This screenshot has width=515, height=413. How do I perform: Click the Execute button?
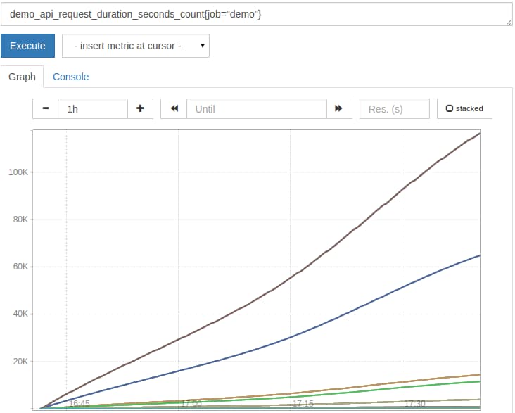[x=27, y=46]
